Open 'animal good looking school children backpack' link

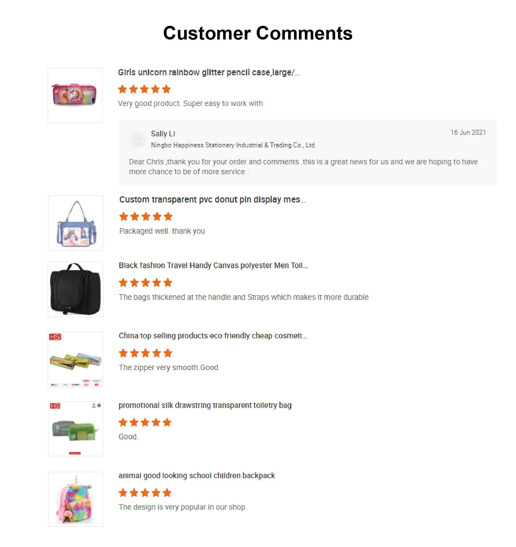tap(197, 475)
